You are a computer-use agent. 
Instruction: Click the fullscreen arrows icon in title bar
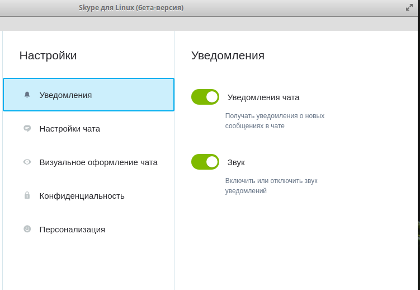pos(409,7)
